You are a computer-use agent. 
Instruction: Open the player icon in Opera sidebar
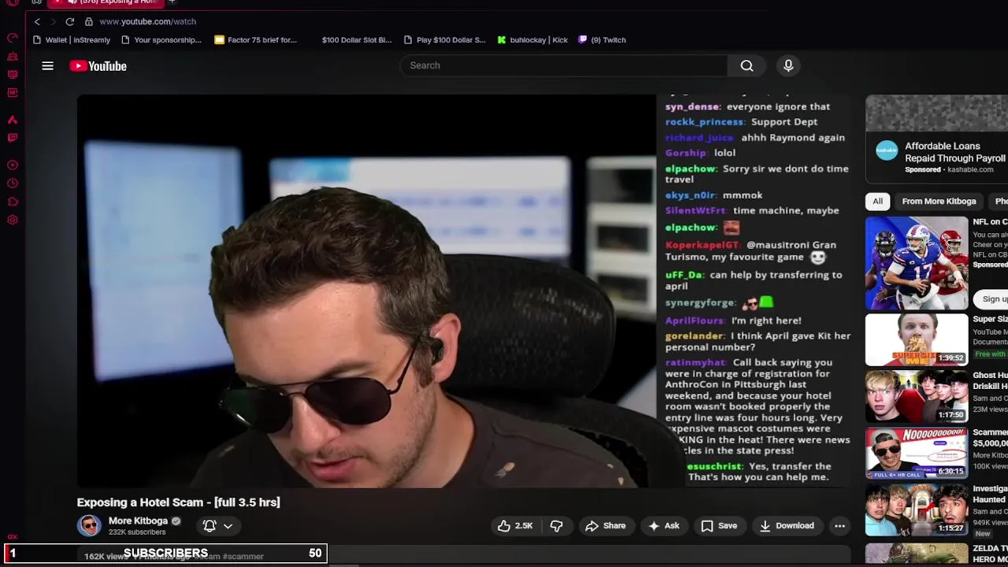[13, 165]
